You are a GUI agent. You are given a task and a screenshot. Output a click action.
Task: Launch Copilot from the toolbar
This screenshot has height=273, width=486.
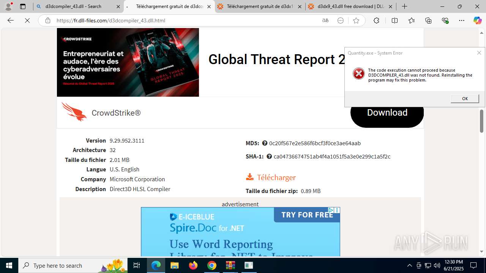tap(477, 20)
